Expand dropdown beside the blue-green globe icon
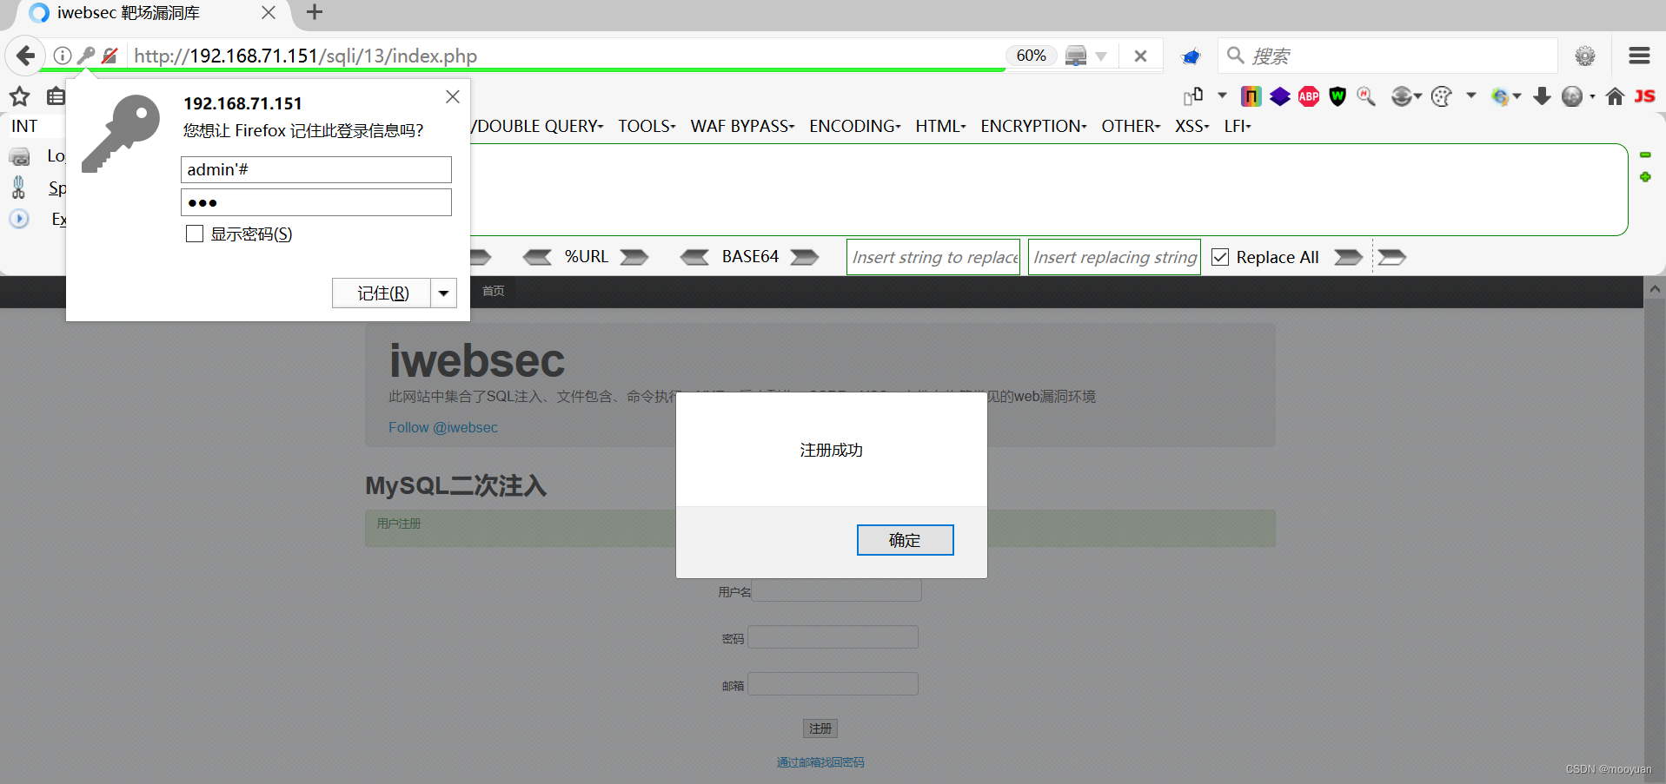1666x784 pixels. pos(1517,96)
